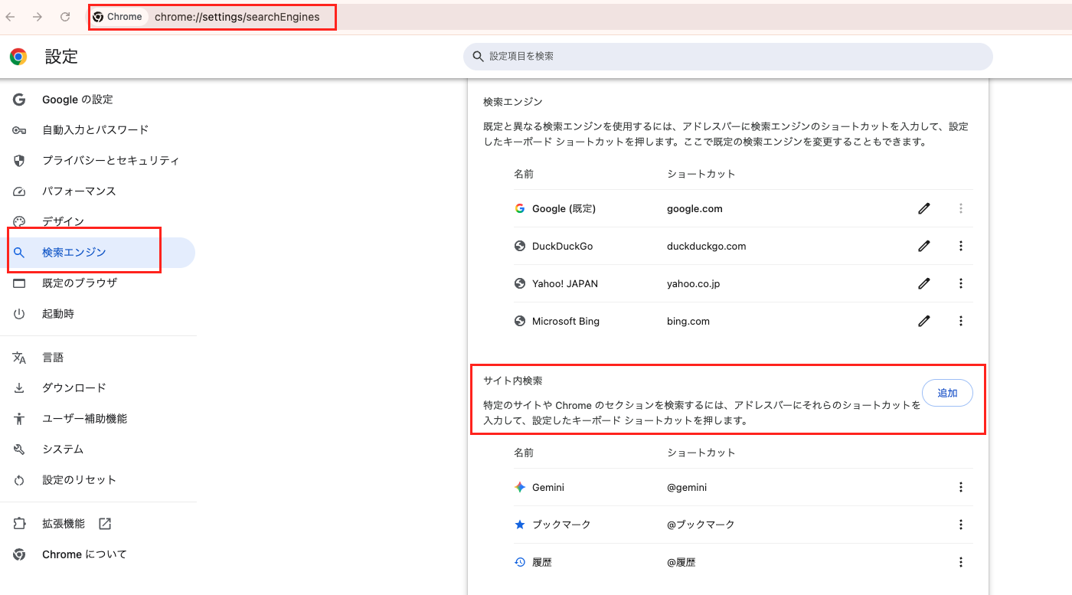The height and width of the screenshot is (595, 1072).
Task: Click the wrench icon for システム
Action: pyautogui.click(x=19, y=450)
